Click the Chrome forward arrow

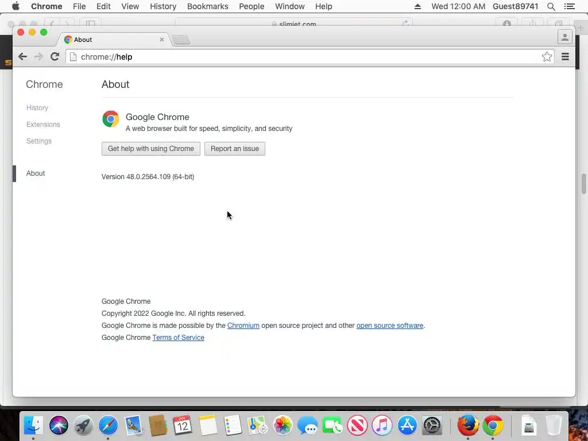click(38, 57)
